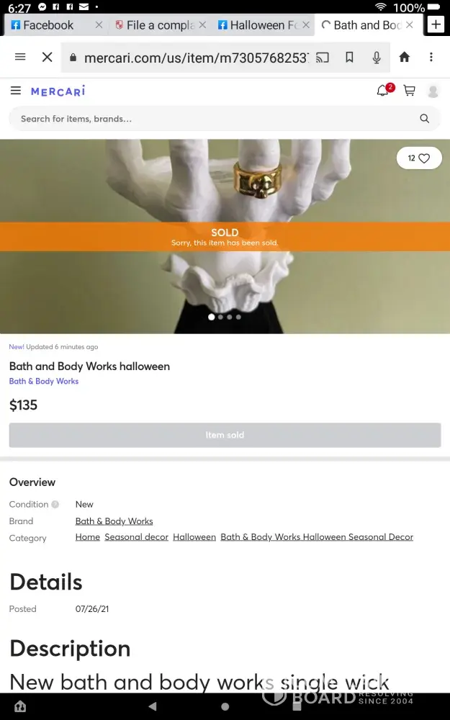
Task: Open Mercari hamburger menu
Action: point(16,91)
